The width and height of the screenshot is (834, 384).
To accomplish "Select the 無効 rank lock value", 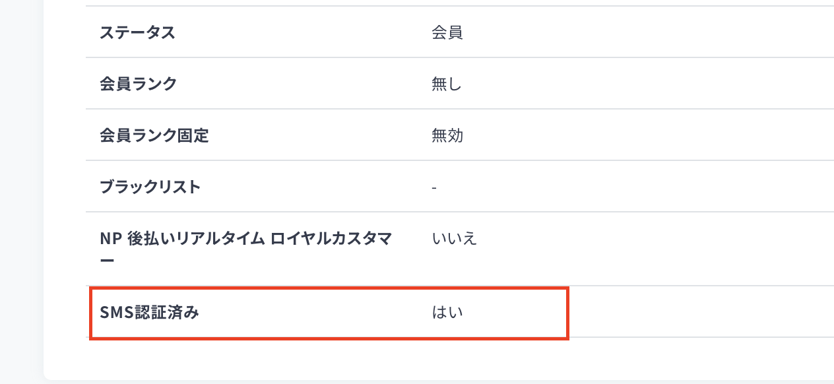I will (447, 135).
